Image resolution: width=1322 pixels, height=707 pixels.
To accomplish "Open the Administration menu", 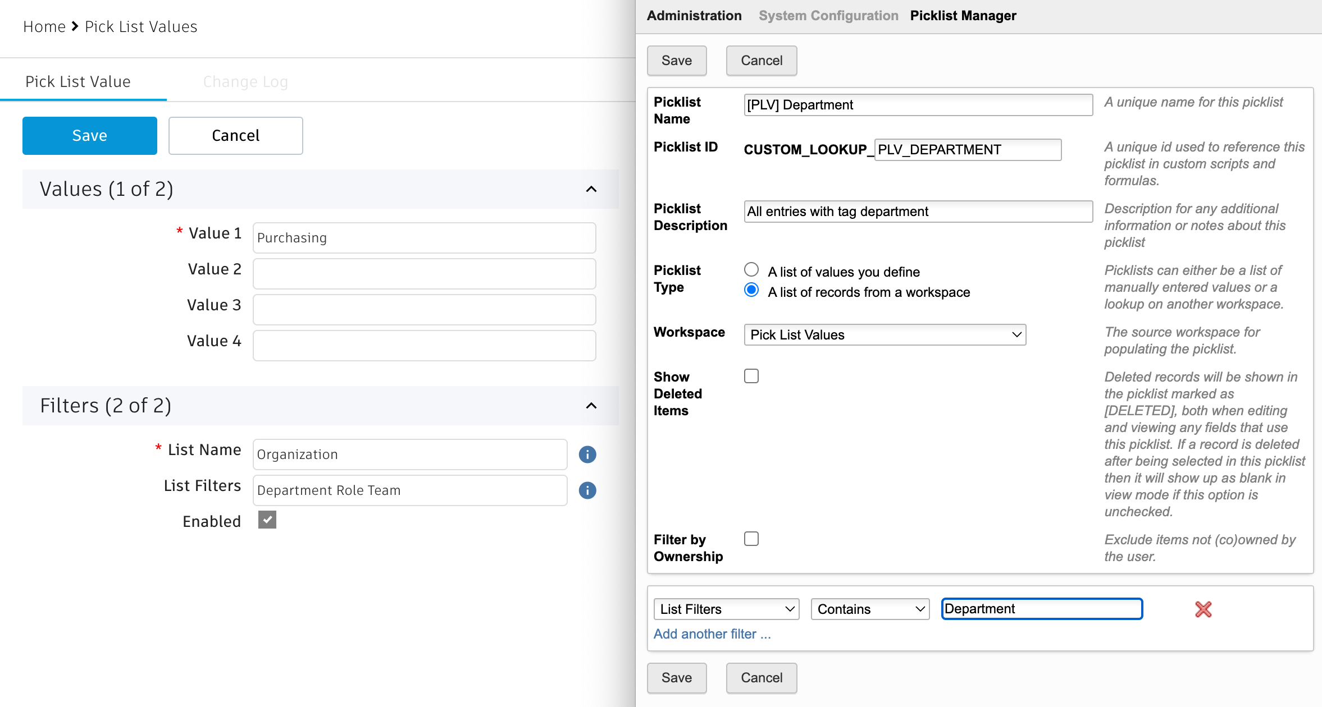I will pyautogui.click(x=694, y=15).
